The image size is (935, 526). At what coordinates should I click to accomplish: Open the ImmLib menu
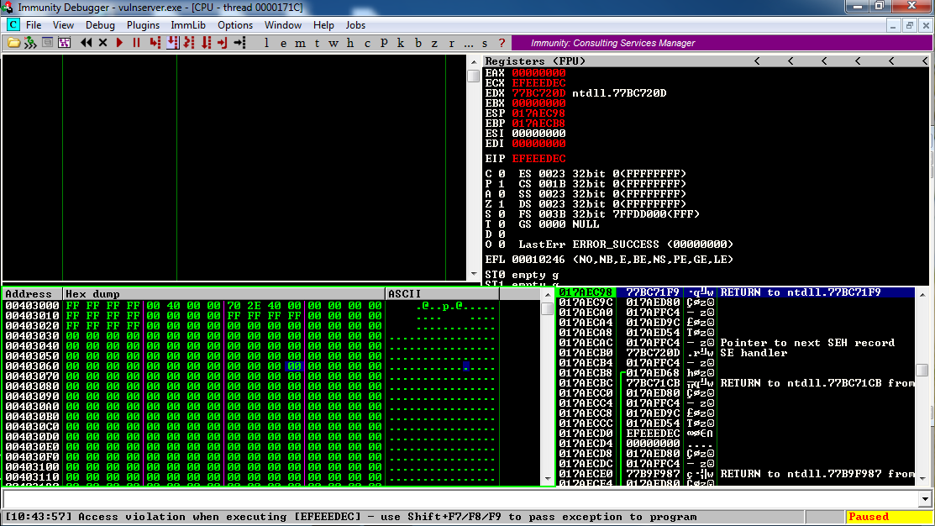click(x=187, y=25)
